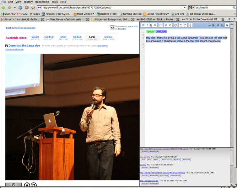Click in the browser search field
The width and height of the screenshot is (237, 188).
click(x=214, y=8)
